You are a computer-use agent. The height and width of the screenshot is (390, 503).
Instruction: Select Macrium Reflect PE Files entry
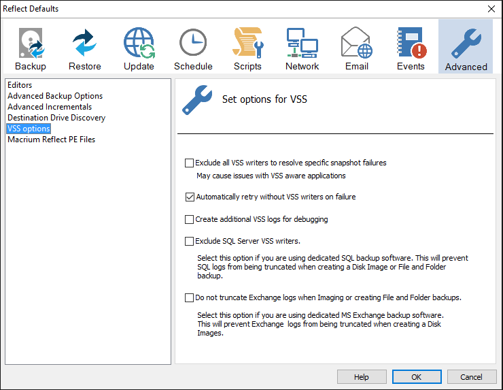52,140
